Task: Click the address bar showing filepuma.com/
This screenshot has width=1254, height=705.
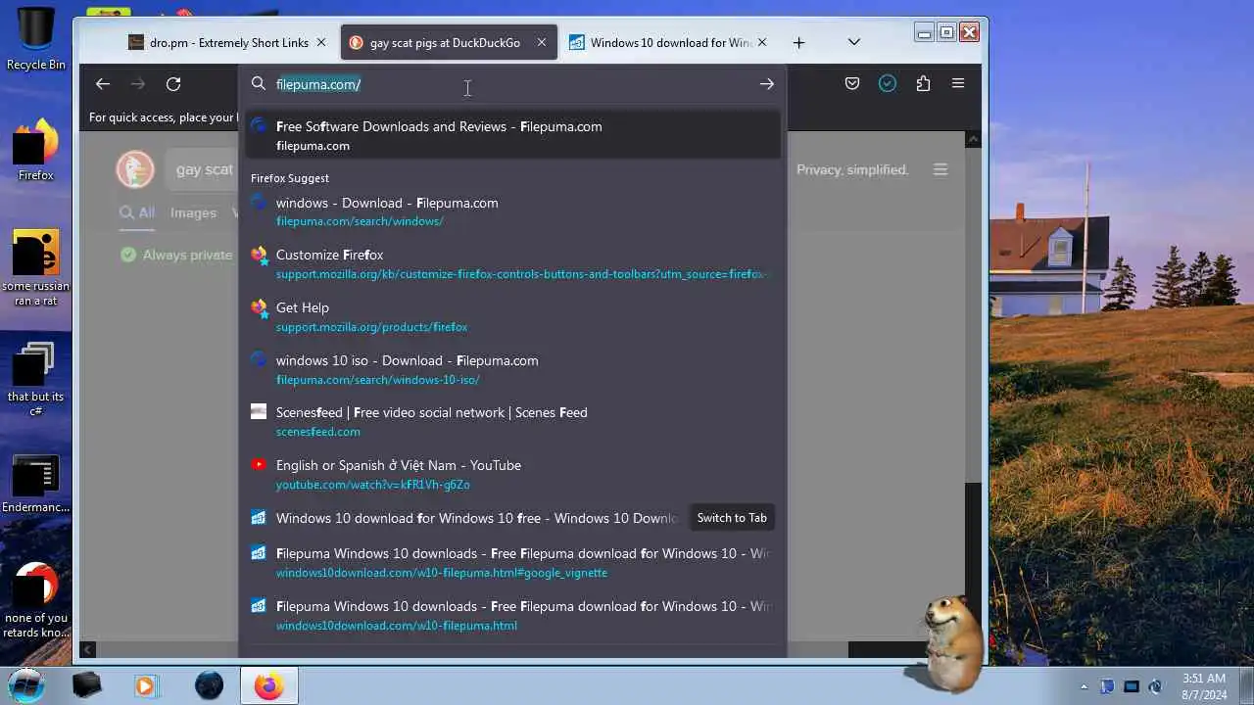Action: (514, 84)
